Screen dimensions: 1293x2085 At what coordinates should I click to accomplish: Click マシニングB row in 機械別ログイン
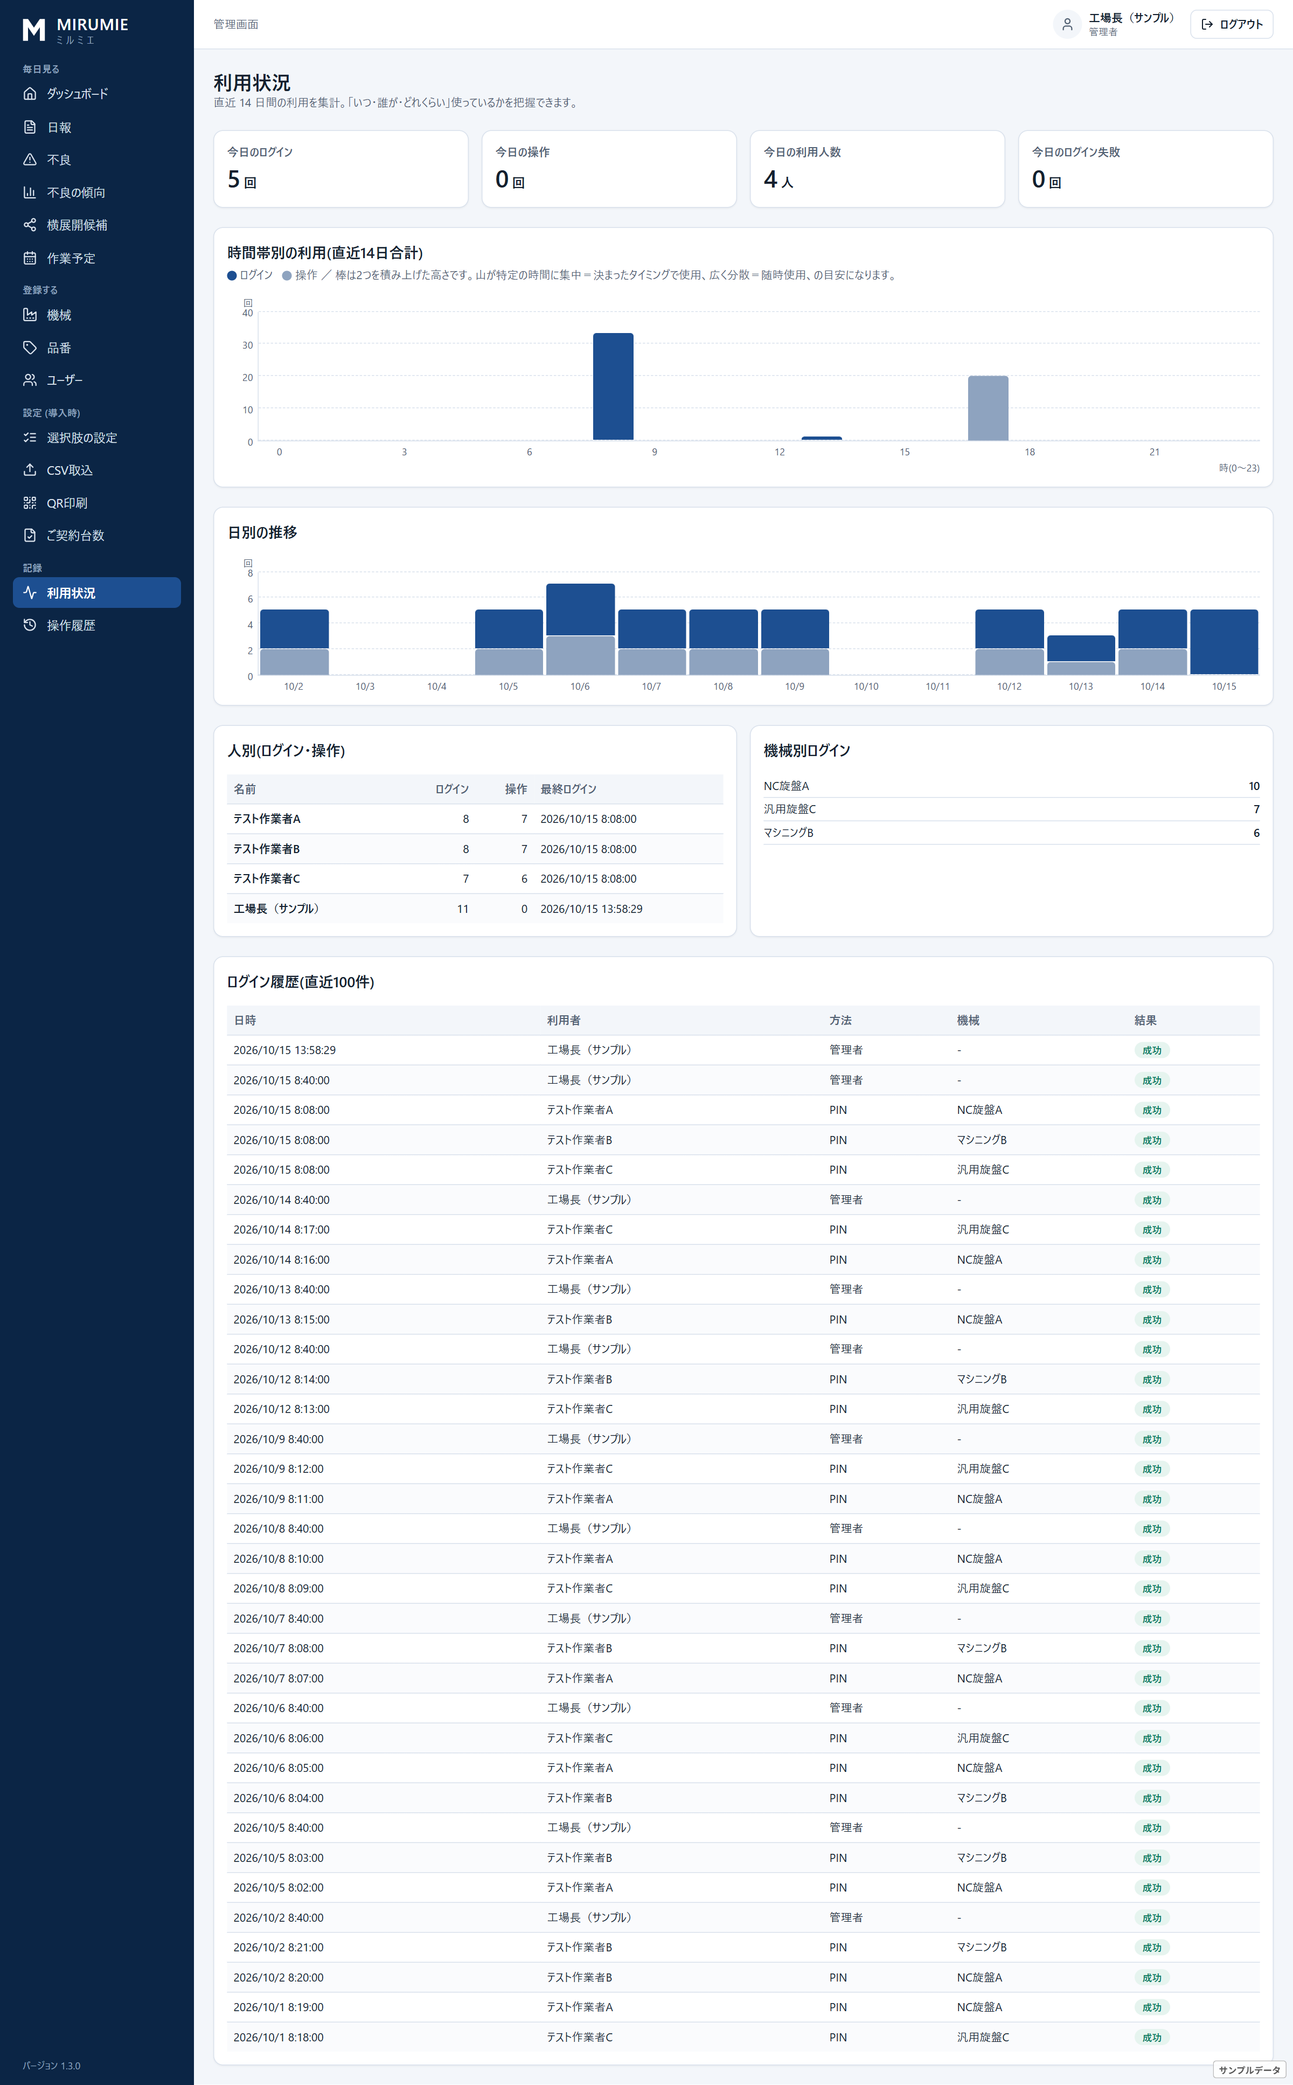click(1011, 833)
